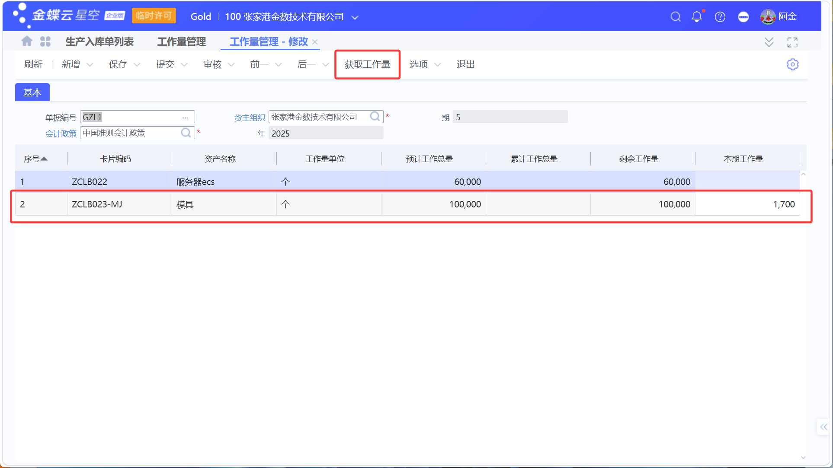Image resolution: width=833 pixels, height=468 pixels.
Task: Click the 审核 toolbar button
Action: [x=212, y=64]
